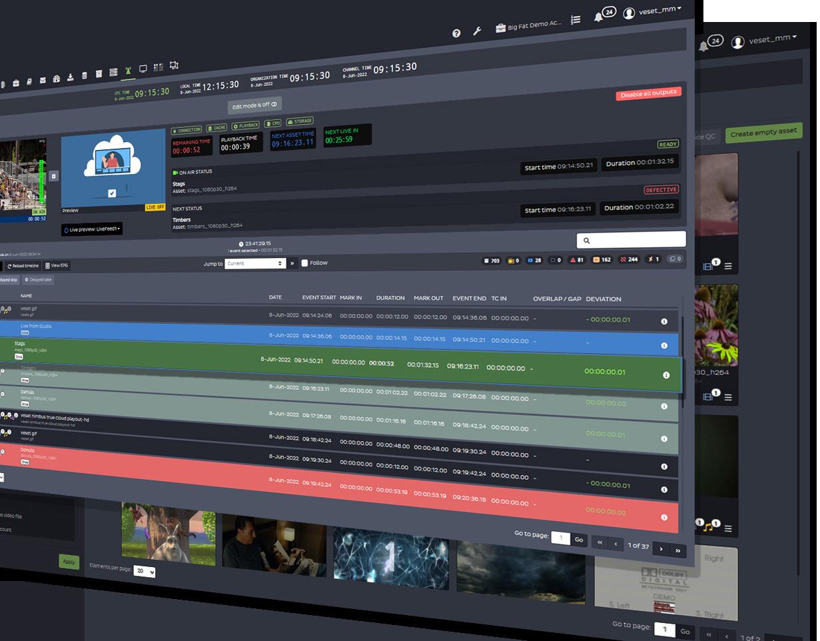Click the CPU status indicator
Viewport: 820px width, 641px height.
[273, 123]
